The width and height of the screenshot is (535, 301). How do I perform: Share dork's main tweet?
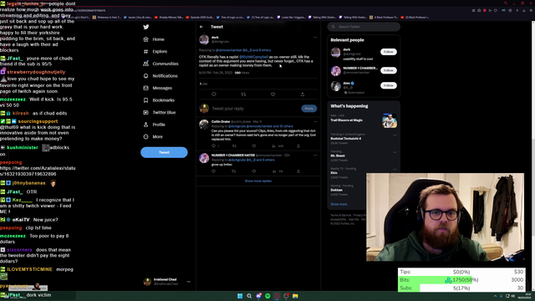[x=303, y=94]
